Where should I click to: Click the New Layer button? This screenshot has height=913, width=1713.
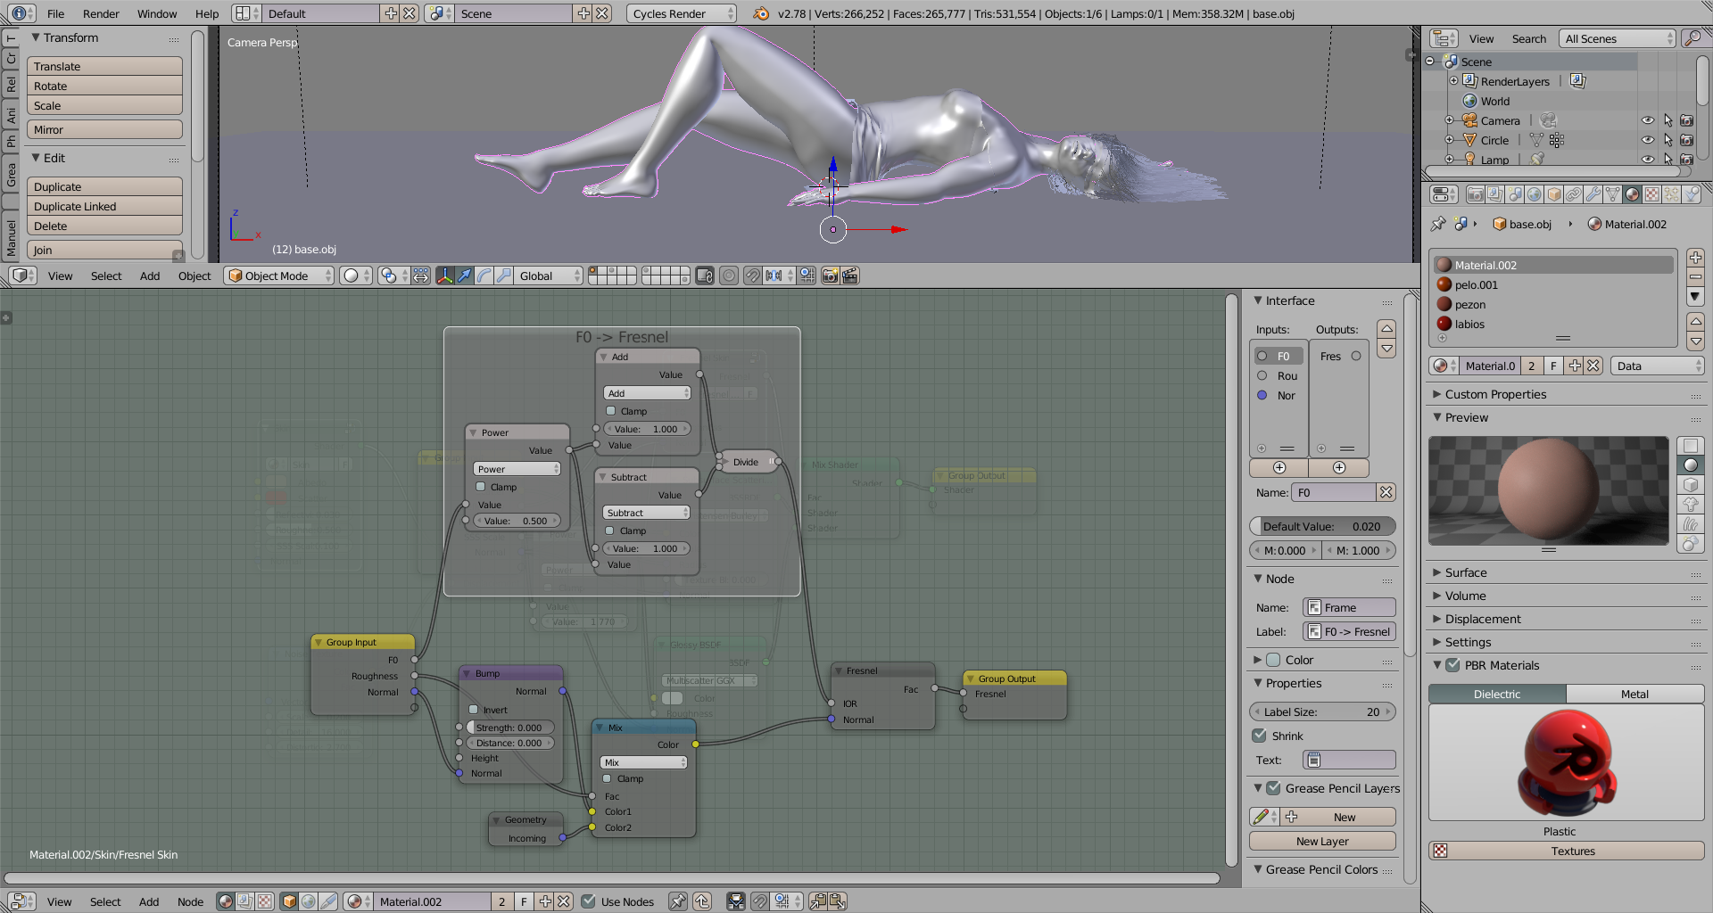(1321, 841)
